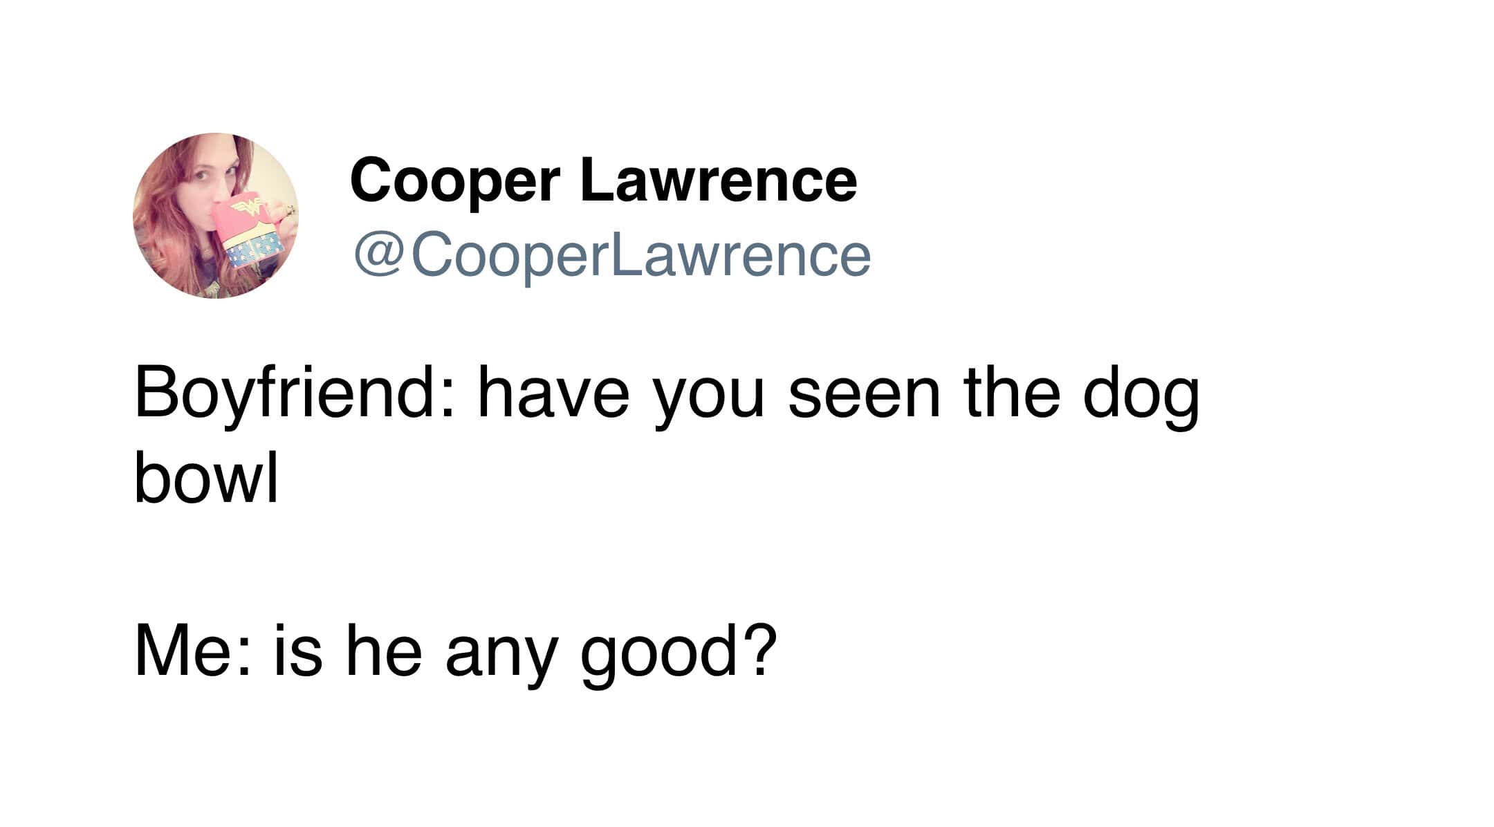This screenshot has width=1494, height=827.
Task: Click the word "is" in reply line
Action: 298,652
